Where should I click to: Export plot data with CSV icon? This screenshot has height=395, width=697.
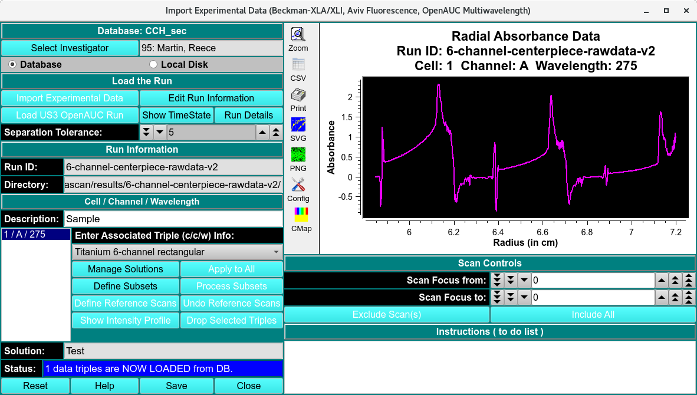pyautogui.click(x=298, y=67)
